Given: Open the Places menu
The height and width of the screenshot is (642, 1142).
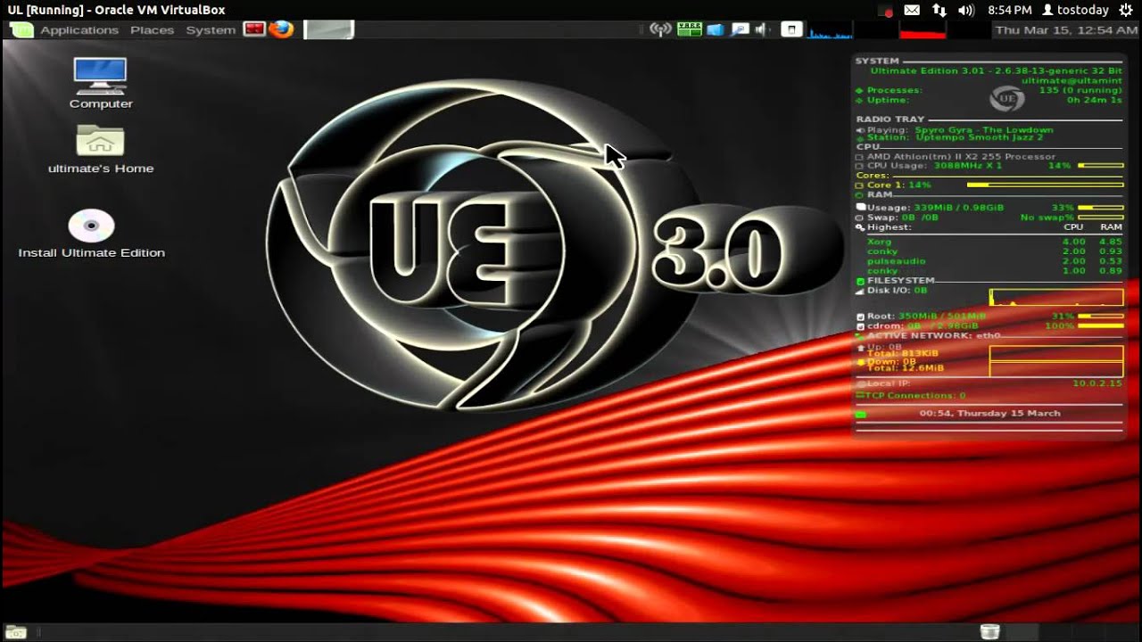Looking at the screenshot, I should [152, 29].
